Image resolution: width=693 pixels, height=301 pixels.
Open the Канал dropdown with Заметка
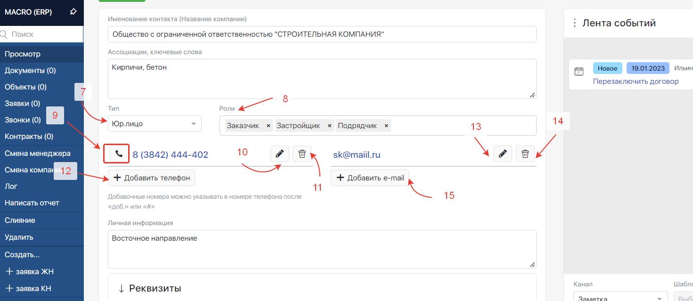click(620, 297)
